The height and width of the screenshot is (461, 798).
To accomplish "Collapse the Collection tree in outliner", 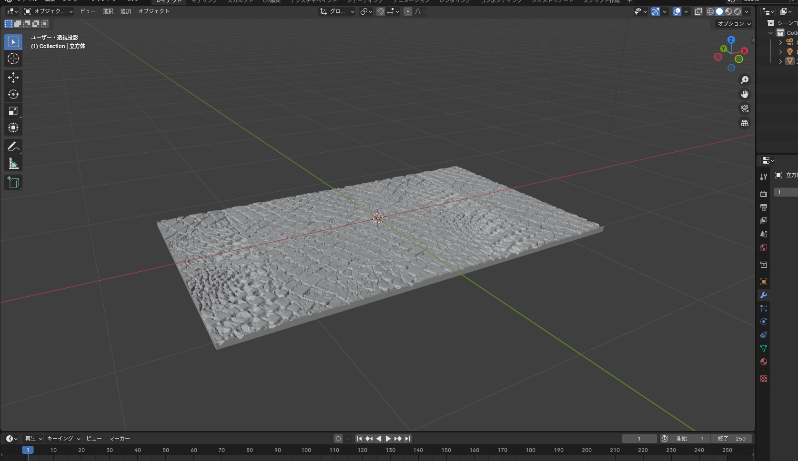I will [771, 33].
